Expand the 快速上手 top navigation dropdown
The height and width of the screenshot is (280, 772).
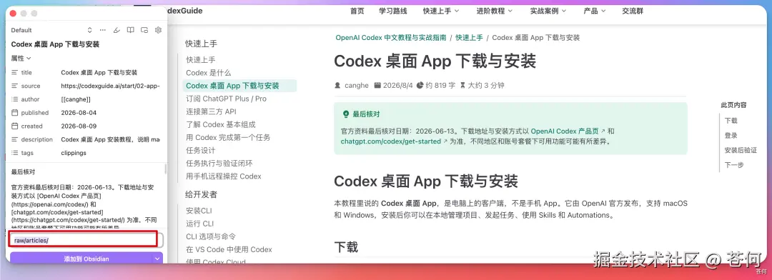coord(440,11)
